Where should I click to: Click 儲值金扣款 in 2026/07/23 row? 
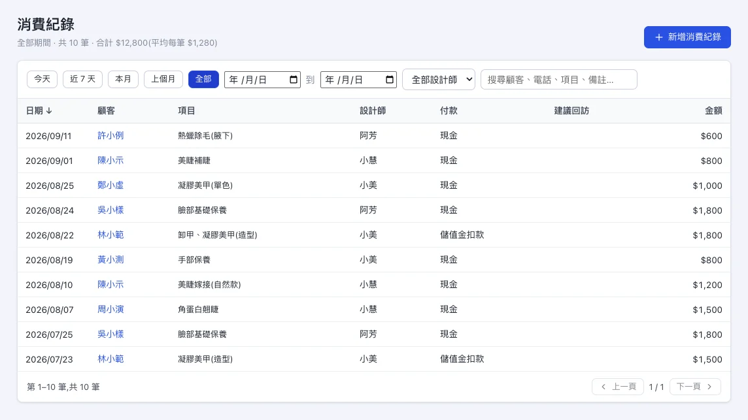tap(462, 359)
